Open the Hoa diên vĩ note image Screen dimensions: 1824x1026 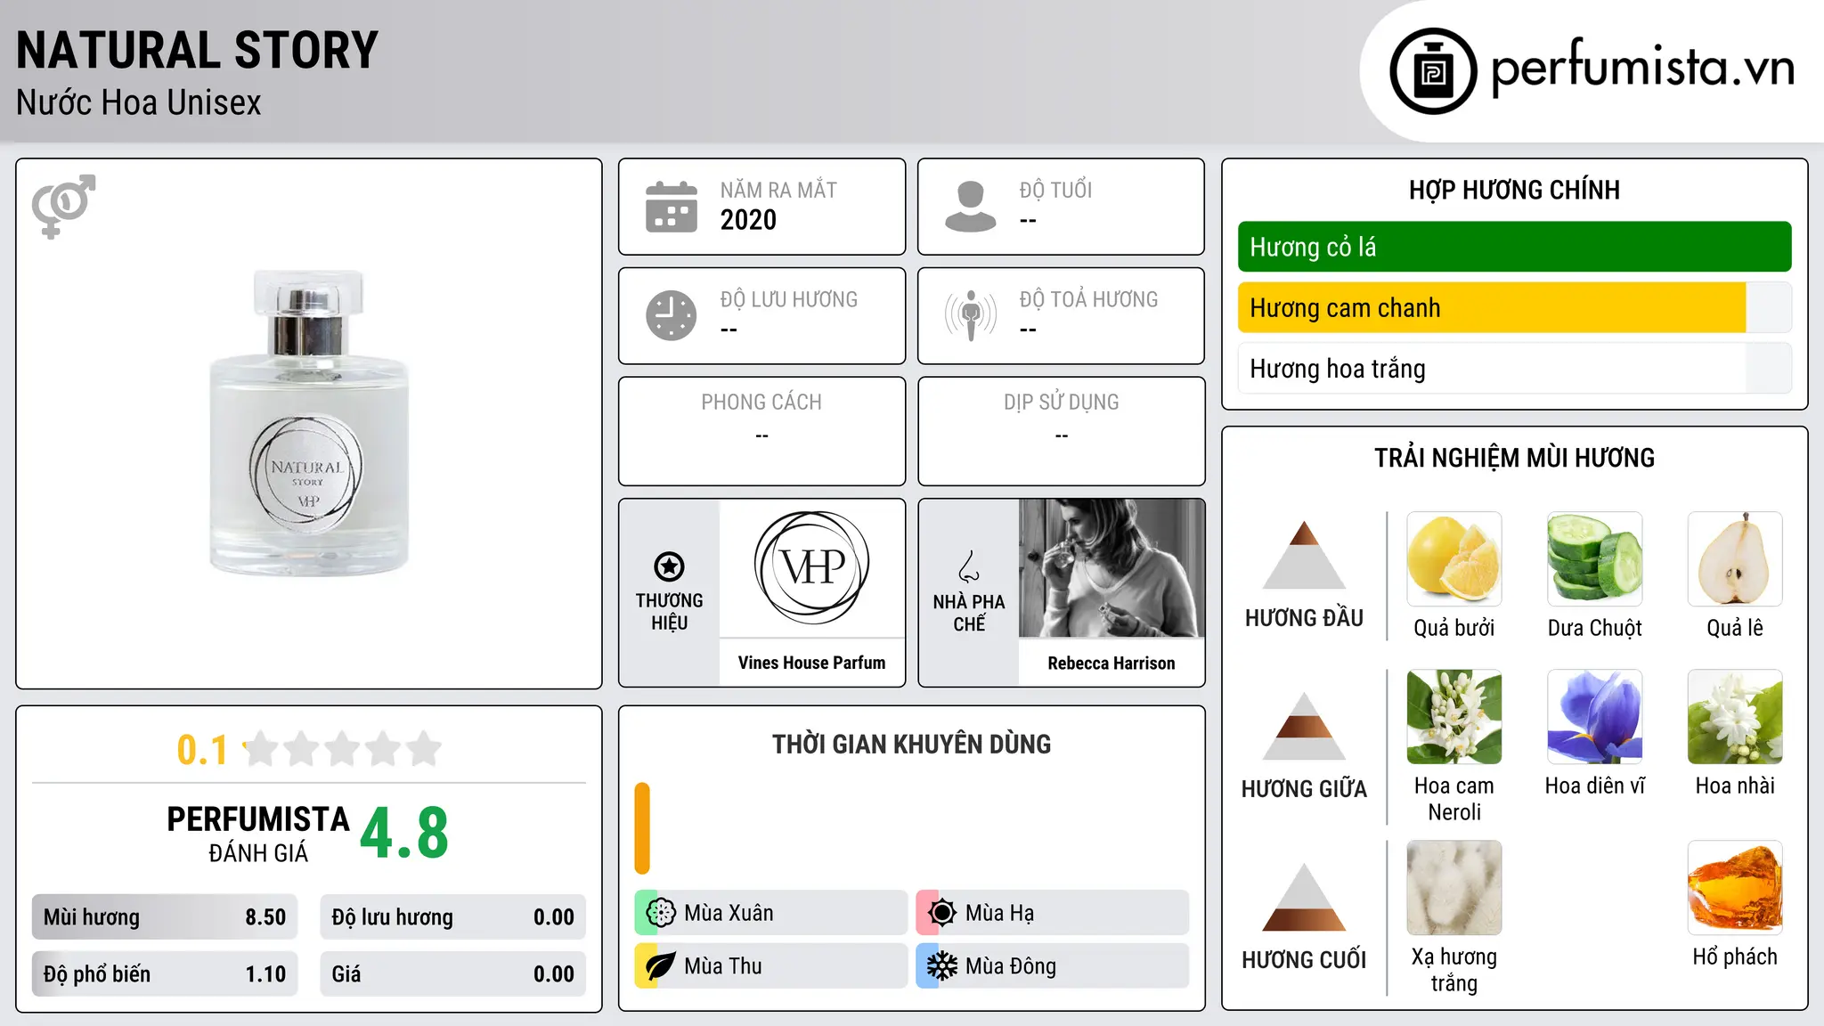pyautogui.click(x=1594, y=717)
